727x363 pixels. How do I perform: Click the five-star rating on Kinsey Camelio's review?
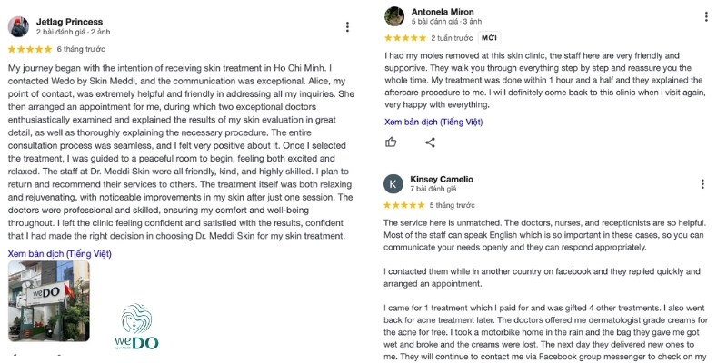404,205
